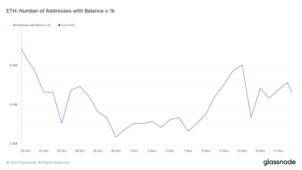Pick the 30 Oct x-axis date label
This screenshot has height=170, width=302.
click(x=116, y=151)
